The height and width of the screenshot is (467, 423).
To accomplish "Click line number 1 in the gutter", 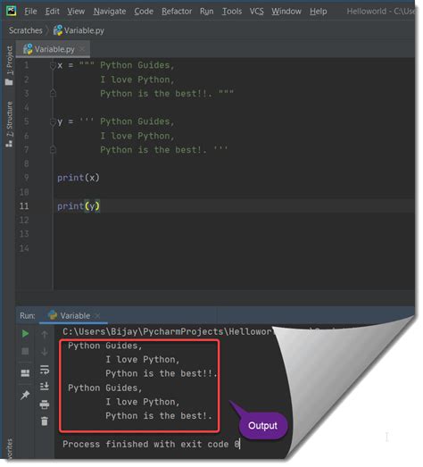I will 26,65.
